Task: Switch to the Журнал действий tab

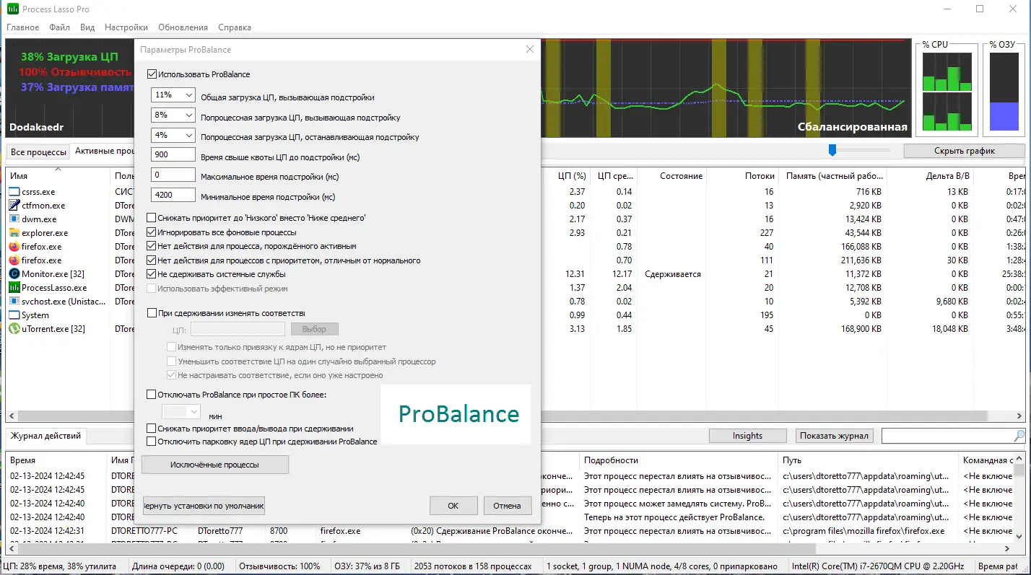Action: [x=45, y=436]
